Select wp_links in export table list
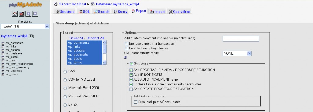The image size is (313, 112). click(x=85, y=47)
